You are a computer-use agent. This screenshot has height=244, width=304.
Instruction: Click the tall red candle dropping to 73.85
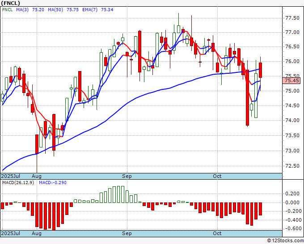tap(247, 98)
